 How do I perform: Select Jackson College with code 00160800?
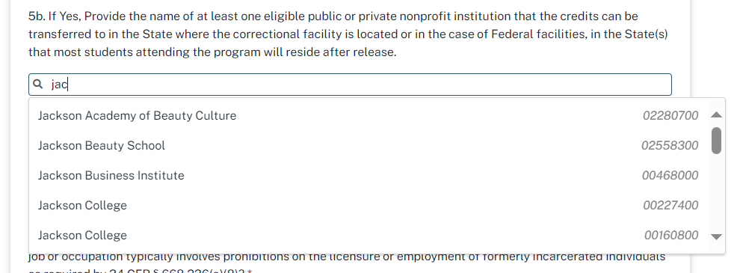click(368, 235)
